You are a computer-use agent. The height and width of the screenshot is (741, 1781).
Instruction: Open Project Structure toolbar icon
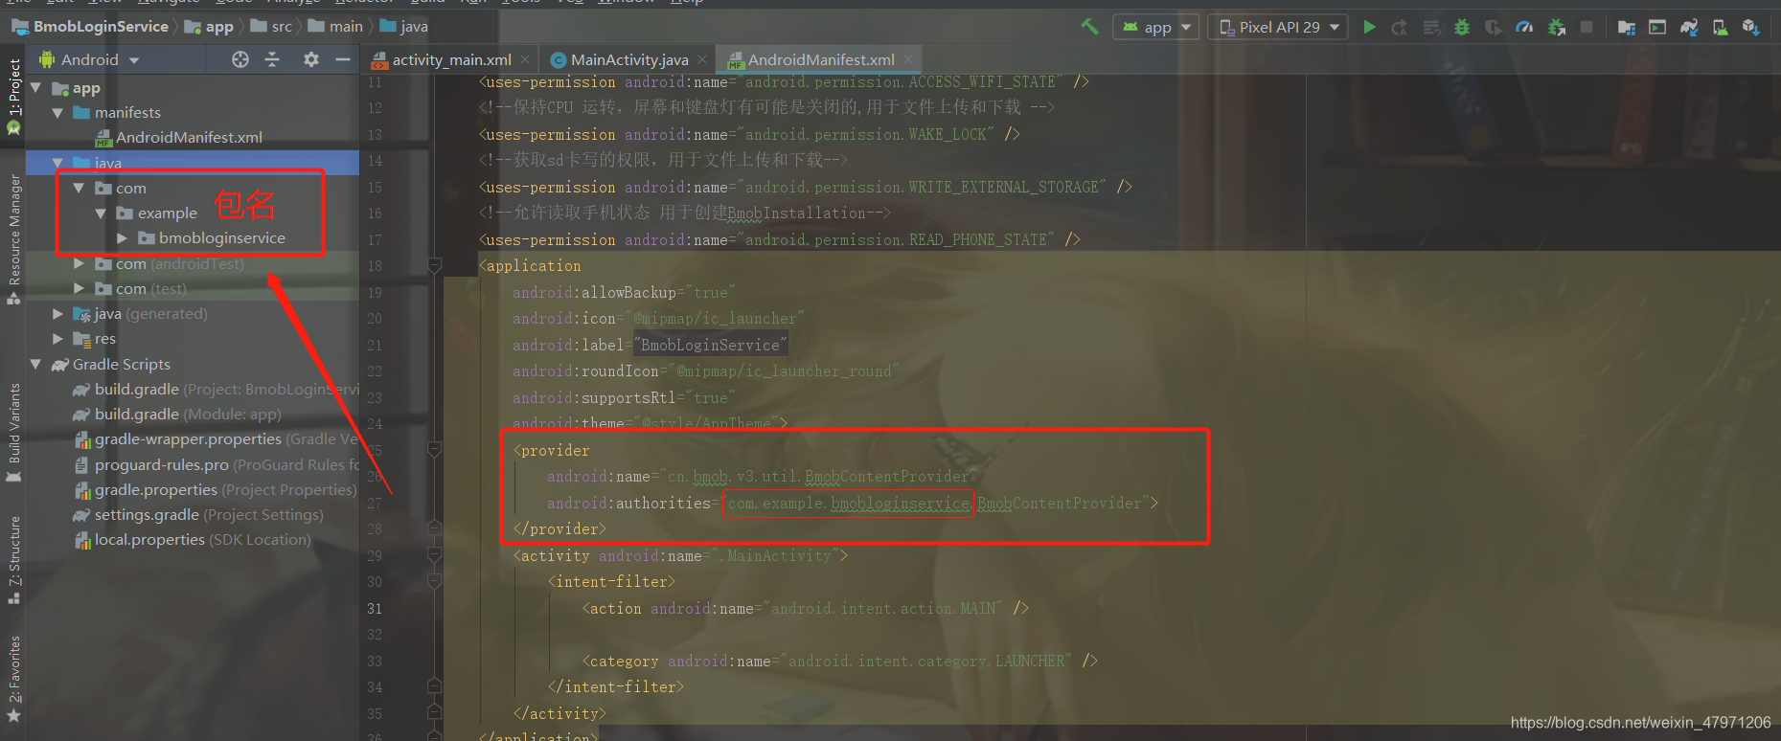[1626, 27]
